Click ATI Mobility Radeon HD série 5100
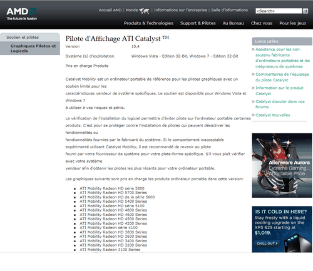Viewport: 313px width, 271px height. point(112,206)
